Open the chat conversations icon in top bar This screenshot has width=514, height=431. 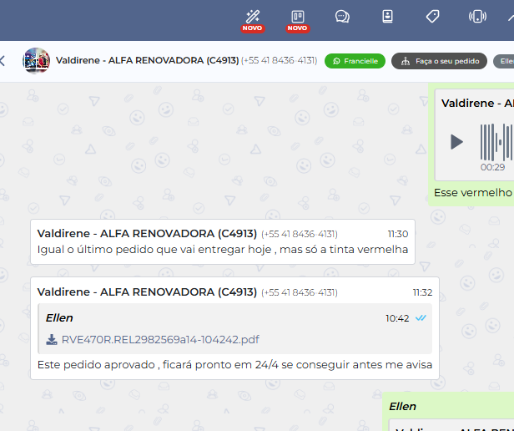[342, 16]
